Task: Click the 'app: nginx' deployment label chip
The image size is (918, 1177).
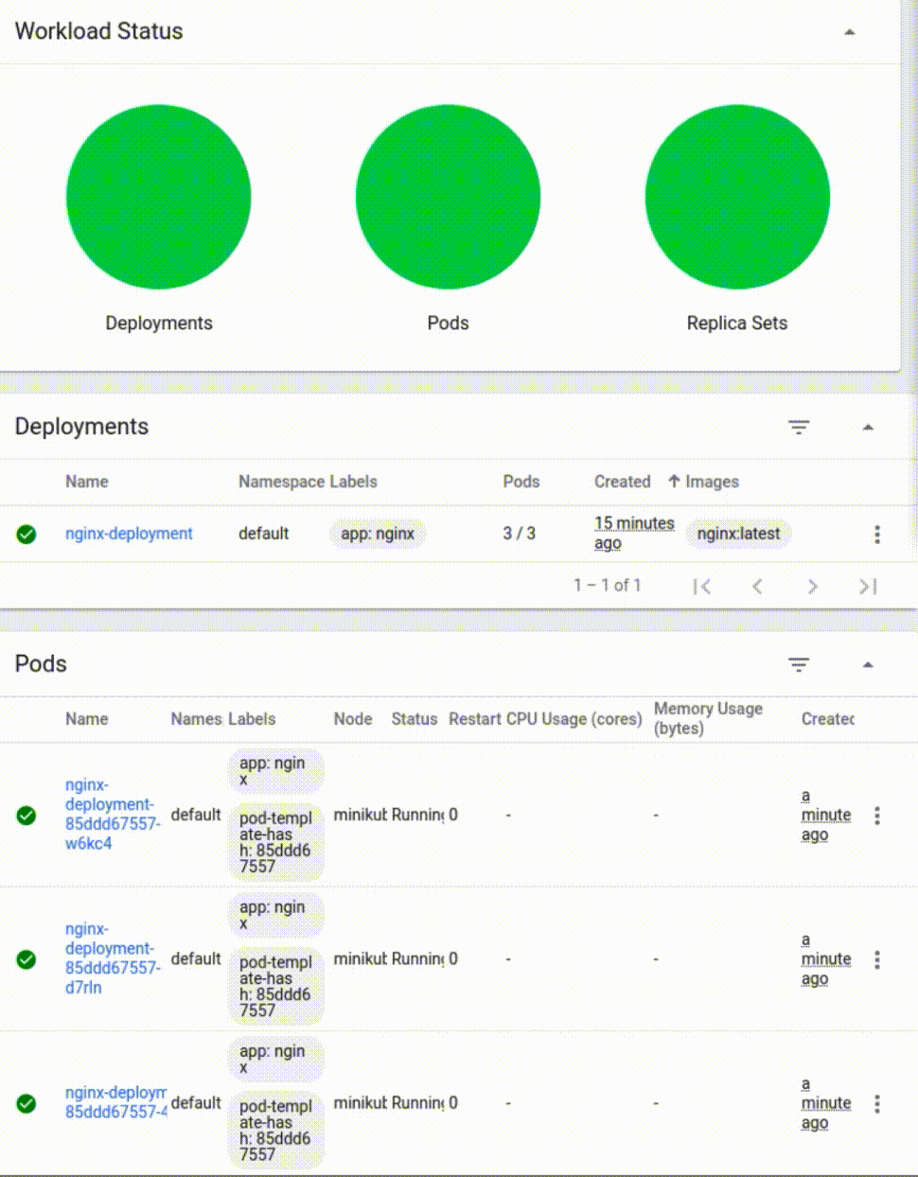Action: click(x=378, y=534)
